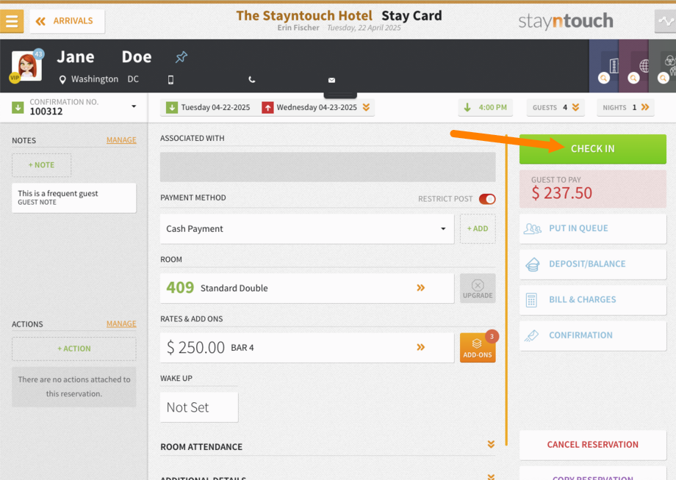Click the red departure arrow icon
676x480 pixels.
[267, 108]
